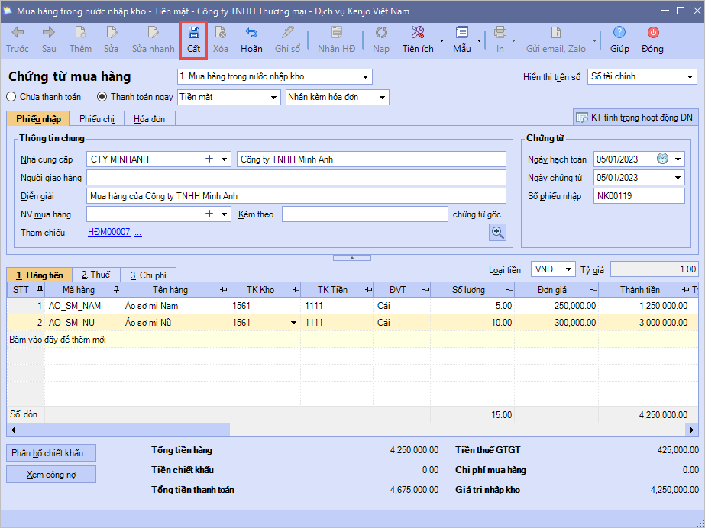Open the Giúp help icon
This screenshot has width=705, height=528.
point(619,33)
